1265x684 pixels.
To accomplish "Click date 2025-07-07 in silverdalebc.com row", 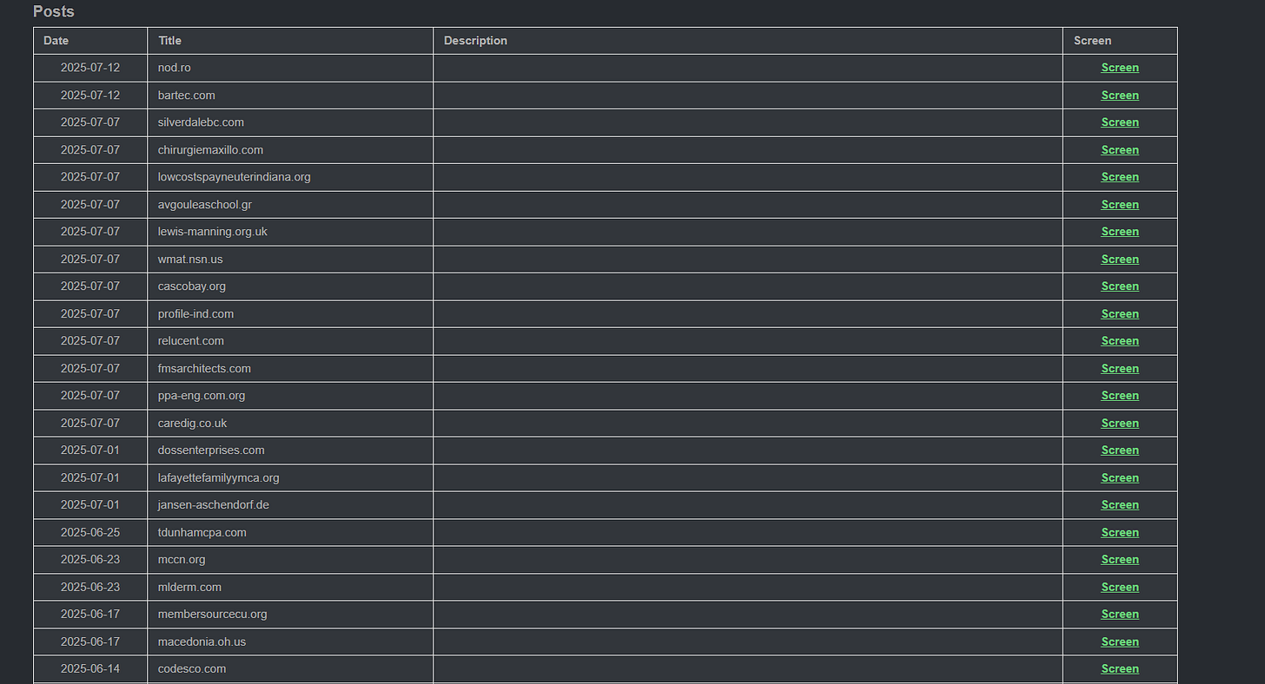I will [x=90, y=122].
